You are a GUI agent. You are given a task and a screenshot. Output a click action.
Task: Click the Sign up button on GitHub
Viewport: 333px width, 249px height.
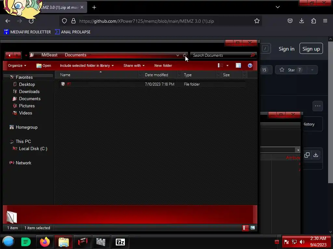coord(311,49)
